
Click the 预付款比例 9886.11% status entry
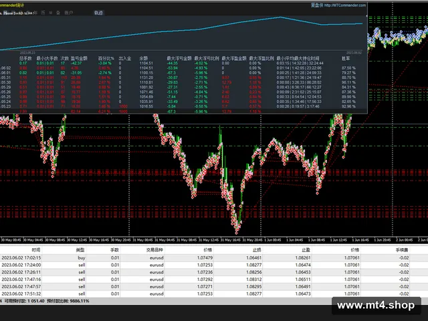coord(68,301)
